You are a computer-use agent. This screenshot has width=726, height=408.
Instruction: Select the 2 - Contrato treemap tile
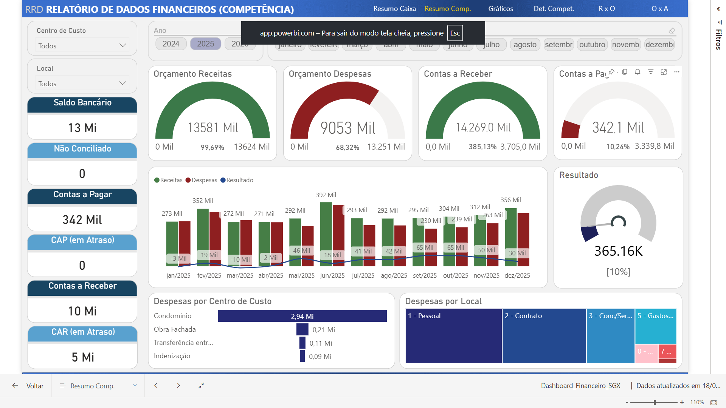click(544, 336)
